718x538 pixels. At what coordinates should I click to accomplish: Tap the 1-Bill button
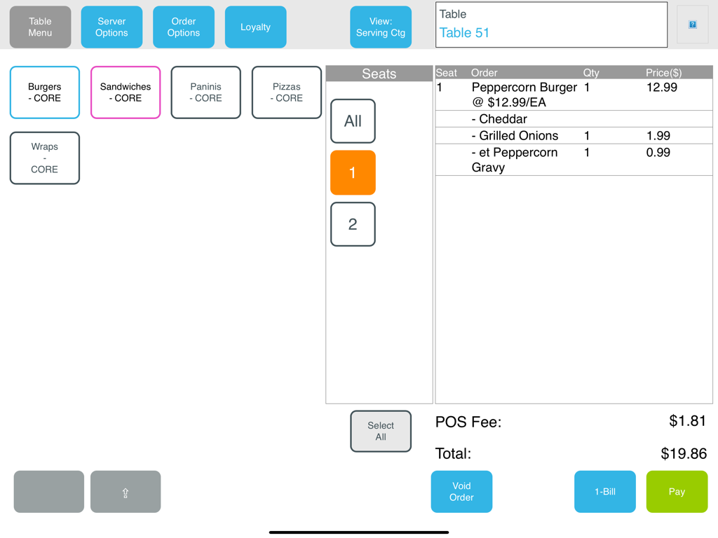[604, 492]
